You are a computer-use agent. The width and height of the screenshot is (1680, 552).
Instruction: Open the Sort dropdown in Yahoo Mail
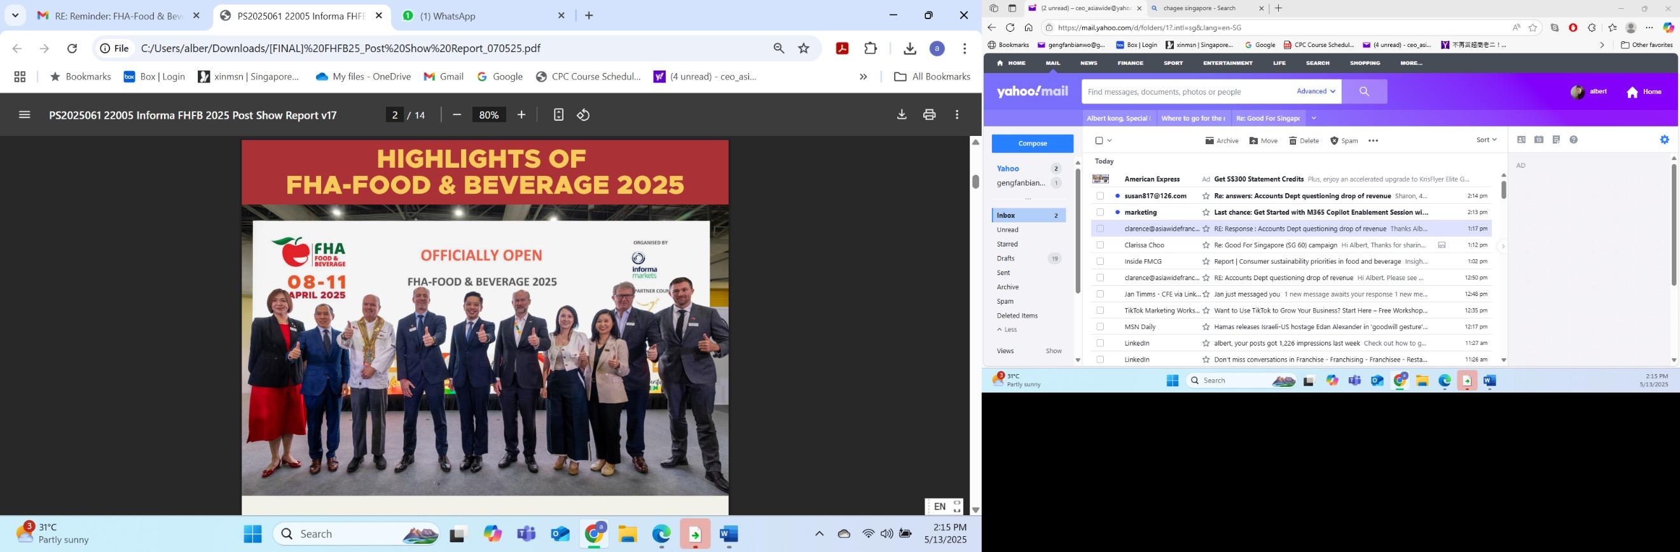[x=1486, y=140]
